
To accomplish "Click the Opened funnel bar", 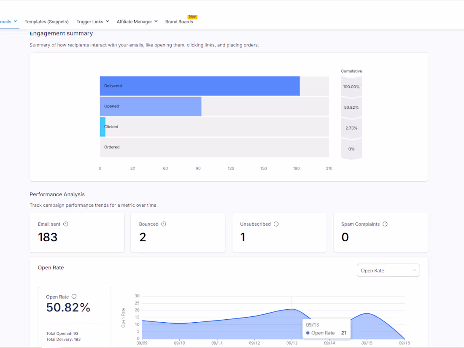I will click(x=151, y=106).
